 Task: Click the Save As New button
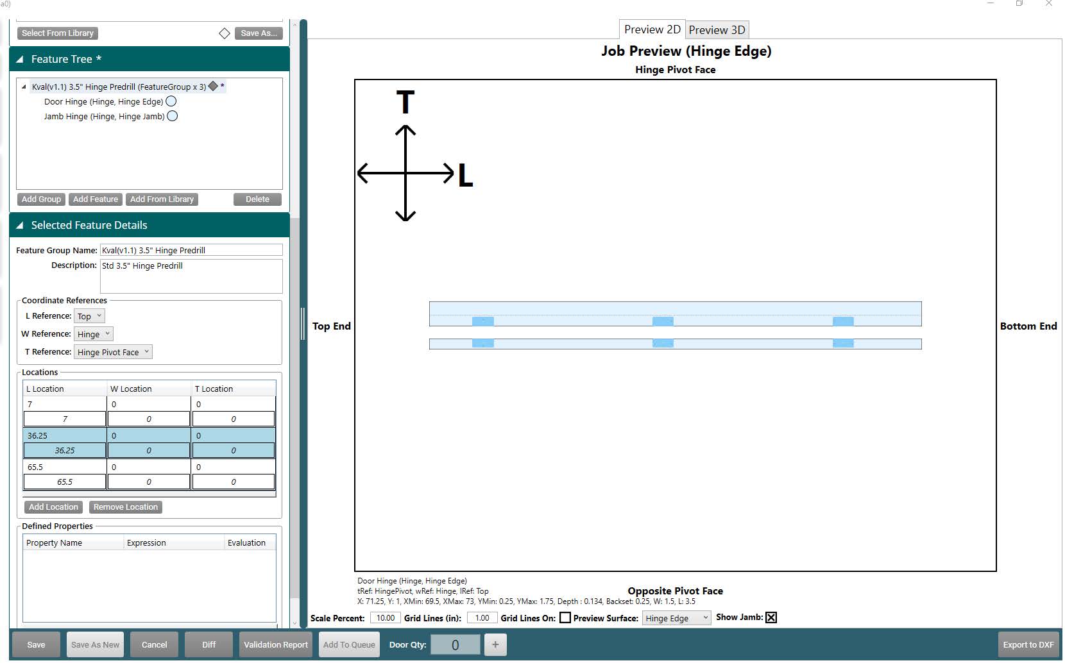pyautogui.click(x=96, y=645)
